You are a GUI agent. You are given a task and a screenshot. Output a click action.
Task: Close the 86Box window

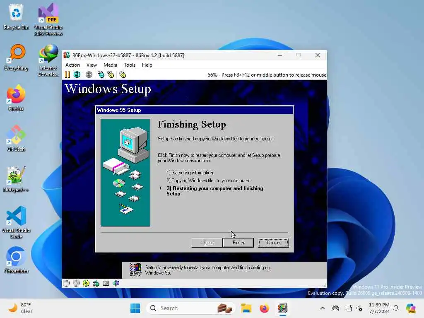pos(318,55)
